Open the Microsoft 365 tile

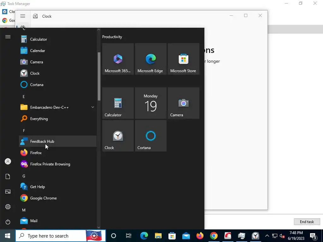click(118, 59)
